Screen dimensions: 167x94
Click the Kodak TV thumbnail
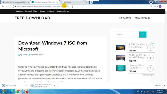click(121, 58)
